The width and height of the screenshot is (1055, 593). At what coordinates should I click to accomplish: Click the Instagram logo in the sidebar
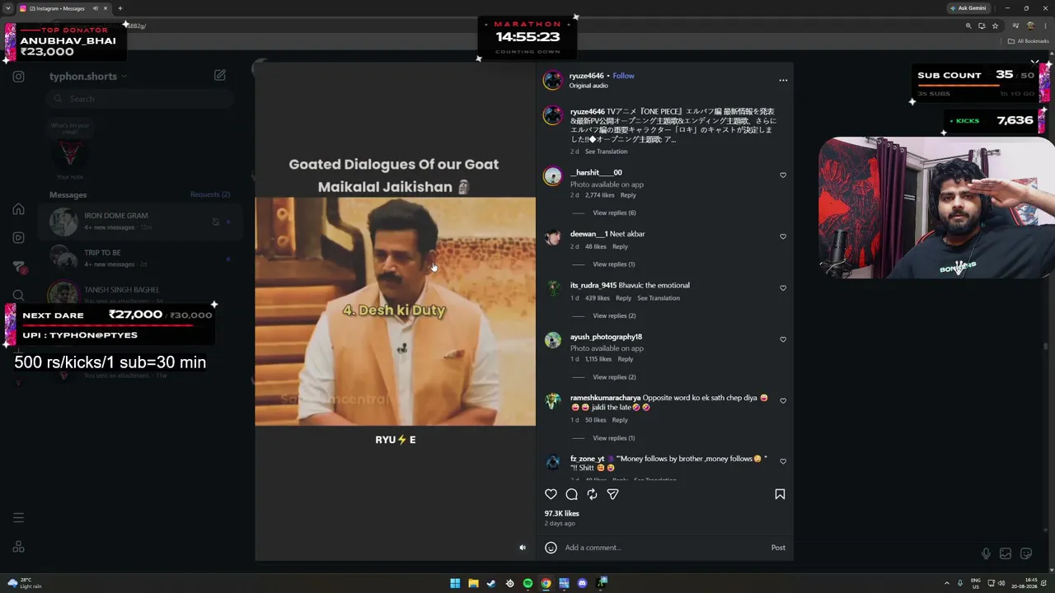18,77
